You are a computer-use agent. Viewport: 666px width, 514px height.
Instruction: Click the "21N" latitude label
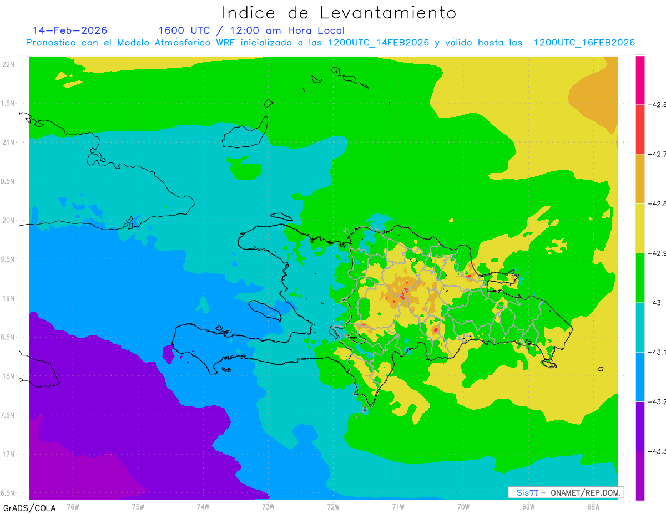[9, 142]
